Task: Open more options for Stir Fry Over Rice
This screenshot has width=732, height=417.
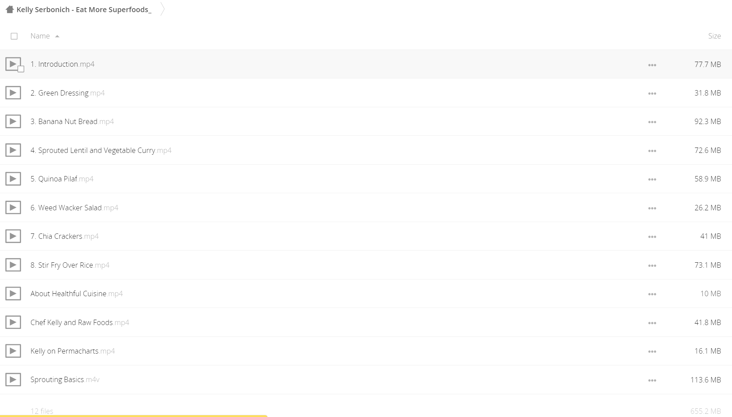Action: [652, 266]
